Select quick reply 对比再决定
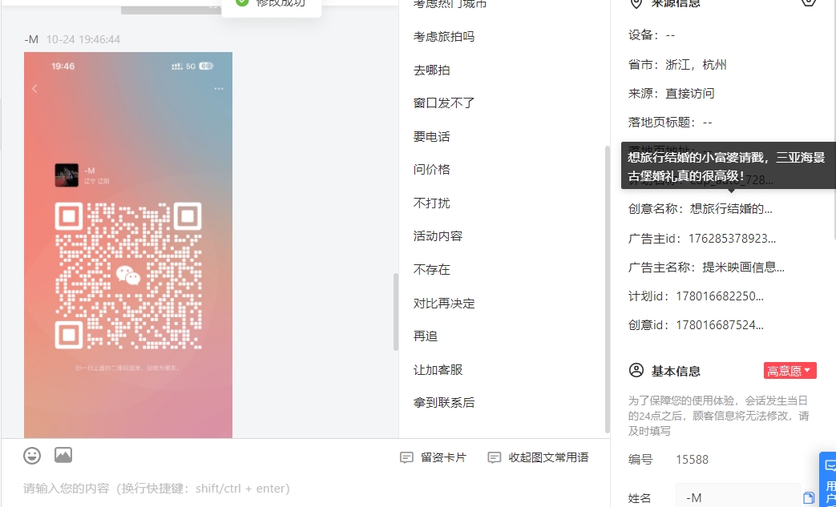This screenshot has height=507, width=836. [x=443, y=304]
